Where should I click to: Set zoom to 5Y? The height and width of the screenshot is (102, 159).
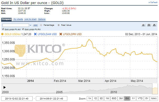pyautogui.click(x=147, y=99)
